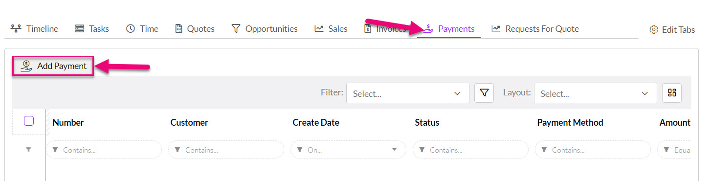Click the Number column Contains filter field
710x181 pixels.
pyautogui.click(x=104, y=150)
